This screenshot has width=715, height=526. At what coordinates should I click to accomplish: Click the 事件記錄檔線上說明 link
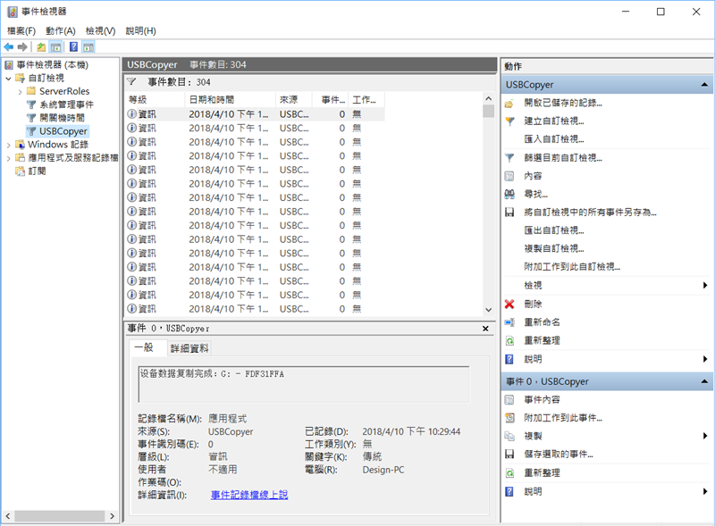point(249,495)
